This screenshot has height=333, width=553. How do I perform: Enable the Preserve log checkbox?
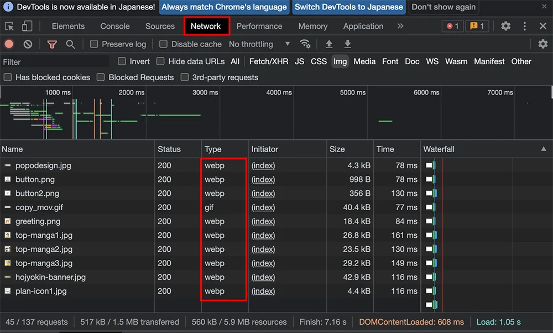94,44
